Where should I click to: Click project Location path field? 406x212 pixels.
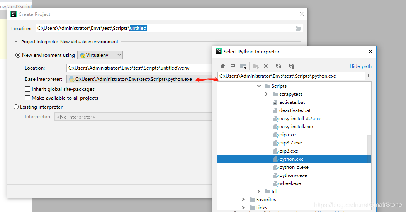tap(169, 28)
